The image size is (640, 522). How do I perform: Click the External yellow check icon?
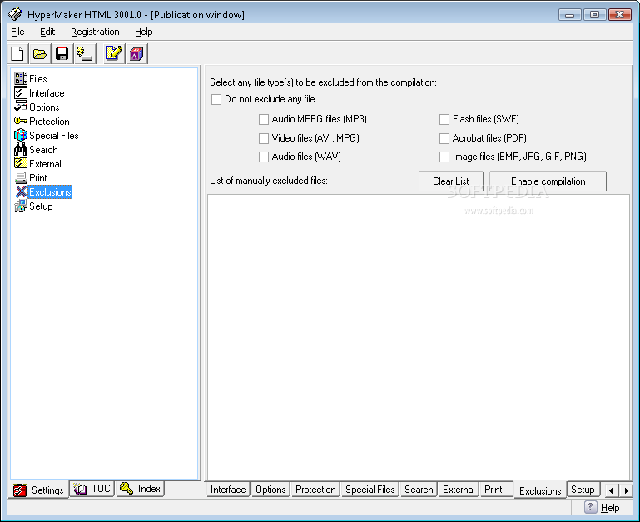[21, 163]
